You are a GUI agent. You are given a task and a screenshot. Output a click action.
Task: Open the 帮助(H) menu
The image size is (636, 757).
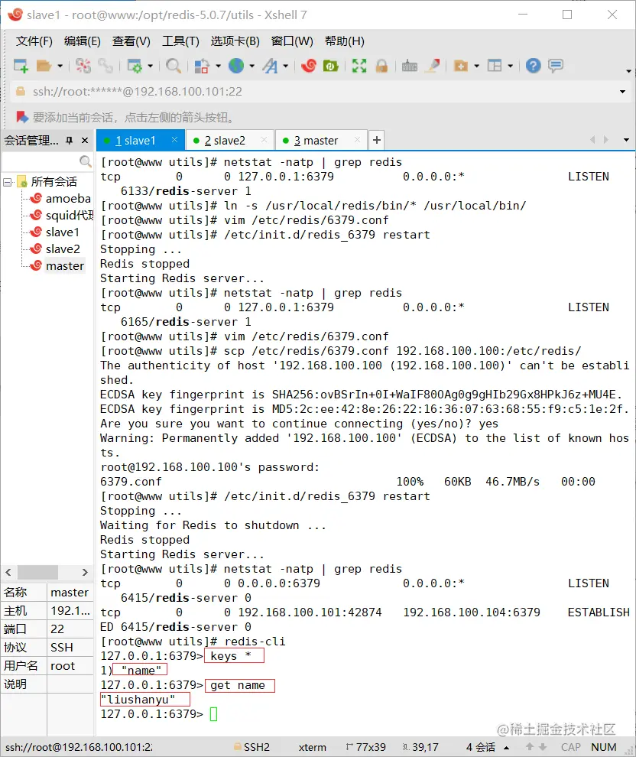(345, 41)
